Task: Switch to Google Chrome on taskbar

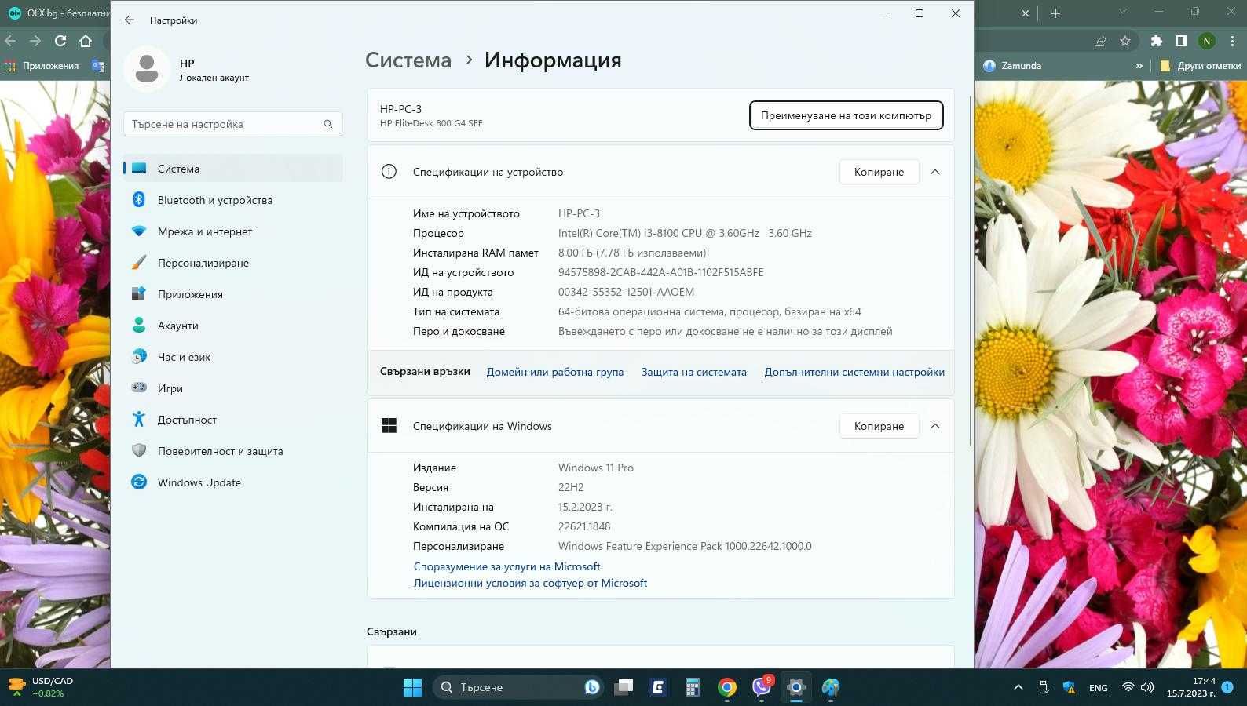Action: coord(727,687)
